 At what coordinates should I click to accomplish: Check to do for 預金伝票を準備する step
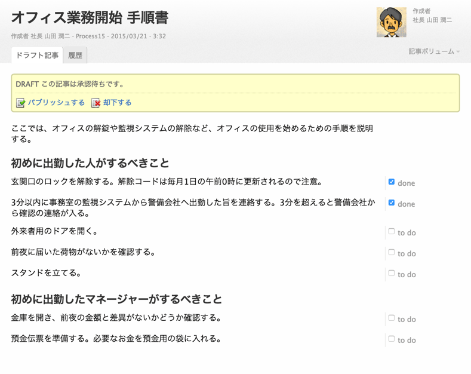[x=392, y=339]
